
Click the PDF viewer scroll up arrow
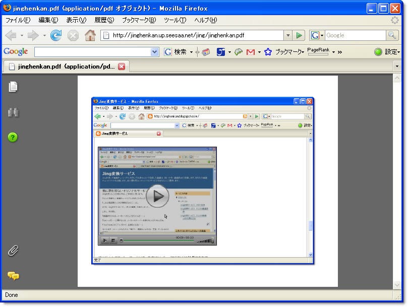click(397, 78)
